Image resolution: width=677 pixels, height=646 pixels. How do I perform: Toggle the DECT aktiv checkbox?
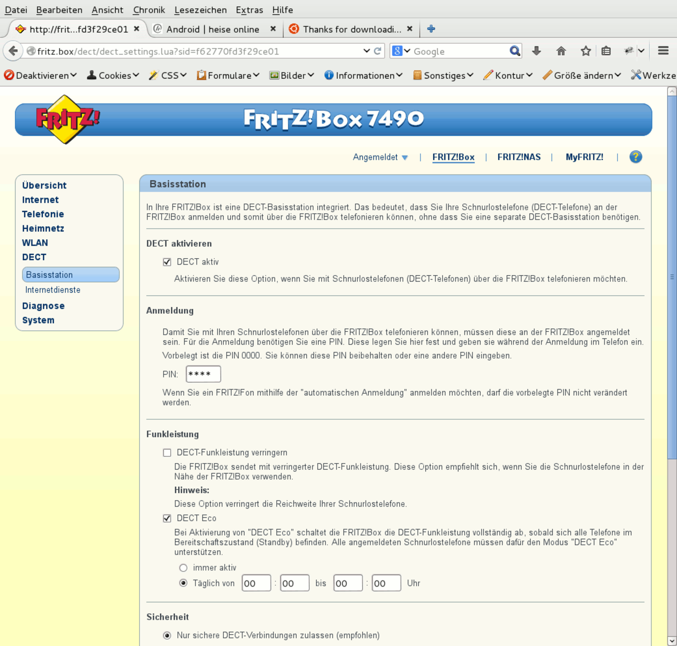pyautogui.click(x=167, y=262)
